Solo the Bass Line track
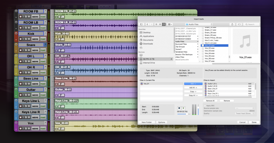This screenshot has width=274, height=143. tap(26, 84)
